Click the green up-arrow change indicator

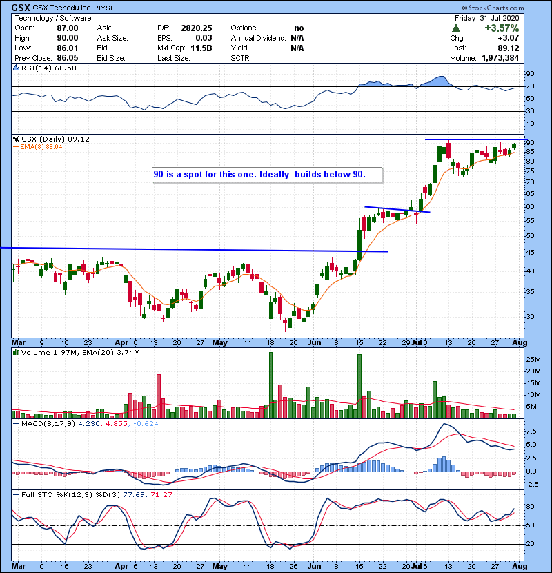[455, 28]
